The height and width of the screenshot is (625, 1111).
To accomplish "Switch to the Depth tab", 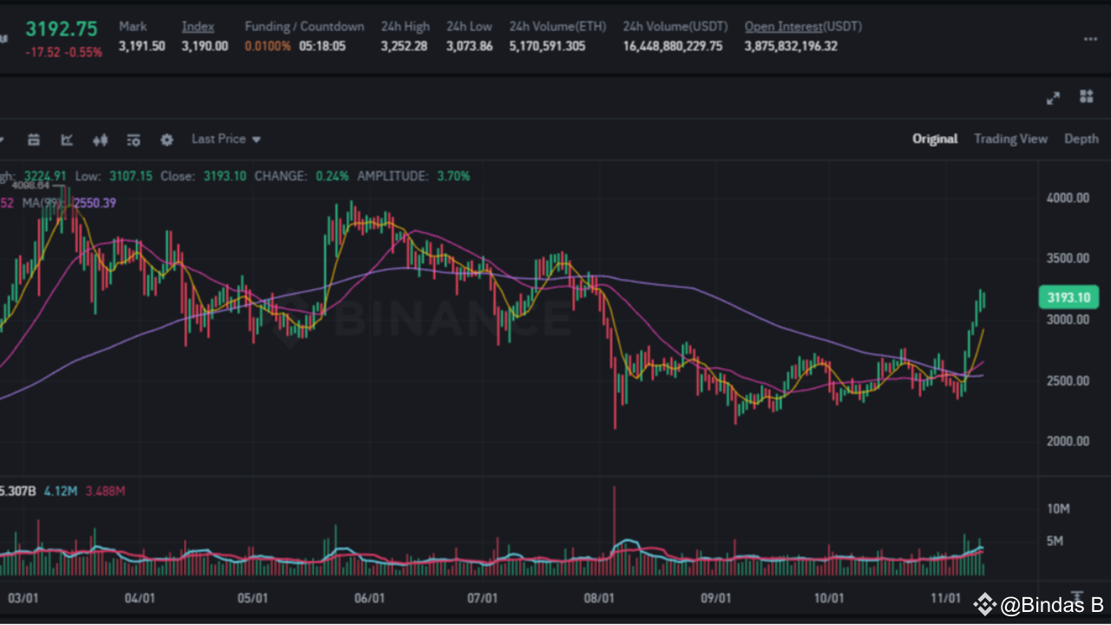I will coord(1081,139).
